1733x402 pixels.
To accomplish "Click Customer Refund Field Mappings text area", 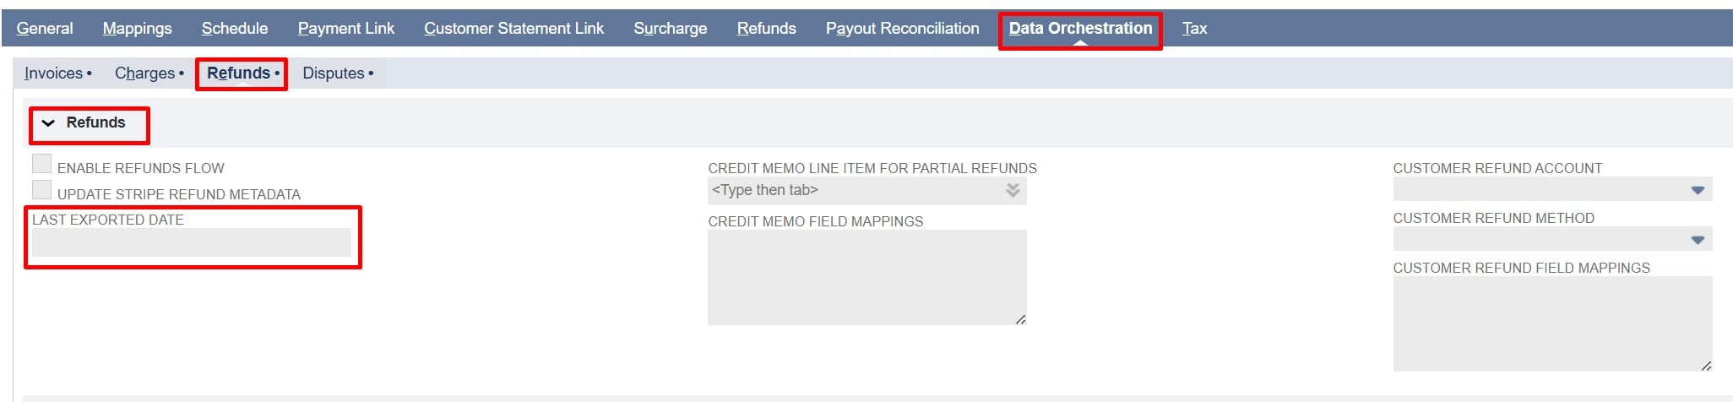I will pos(1551,323).
